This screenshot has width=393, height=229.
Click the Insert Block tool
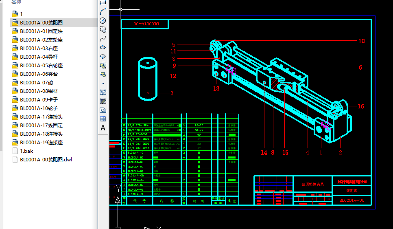point(103,66)
